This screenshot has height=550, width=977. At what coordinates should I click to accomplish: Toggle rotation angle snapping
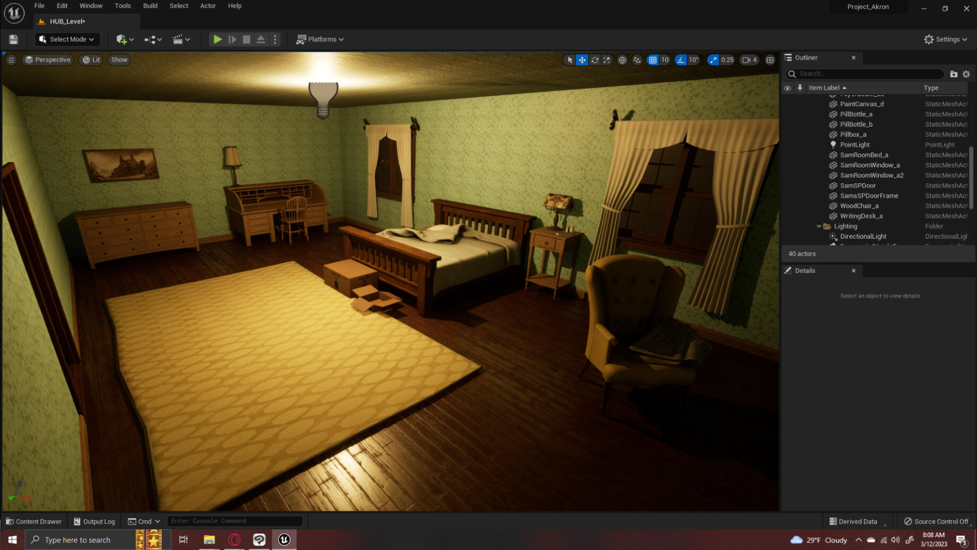click(681, 60)
